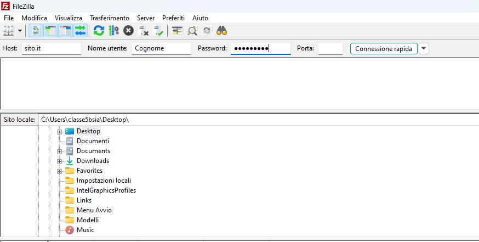479x242 pixels.
Task: Click the Connessione rapida button
Action: click(384, 49)
